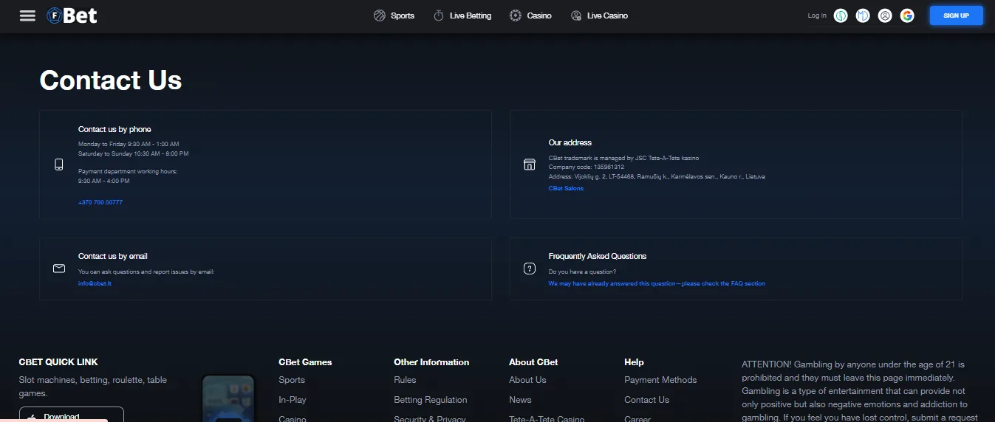Click the 'Help' footer heading
The width and height of the screenshot is (995, 422).
tap(634, 362)
